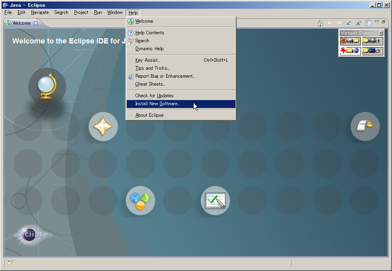Screen dimensions: 392x271
Task: Open What's New star icon
Action: [103, 126]
